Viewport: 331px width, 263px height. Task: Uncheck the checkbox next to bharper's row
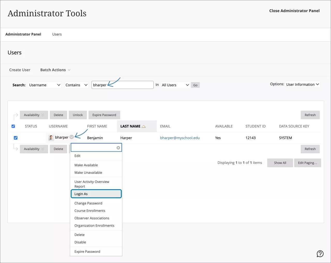coord(16,138)
